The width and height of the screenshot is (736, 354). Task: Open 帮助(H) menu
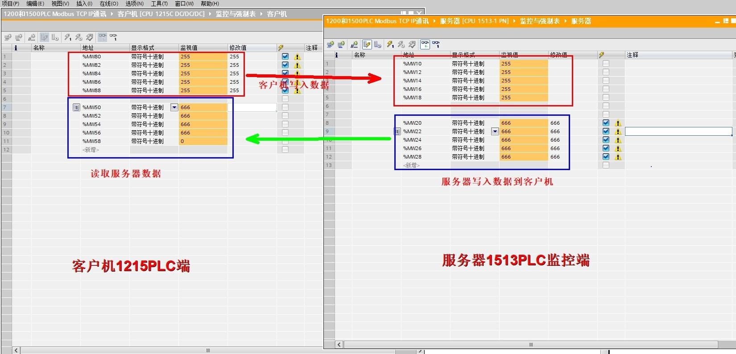pyautogui.click(x=210, y=4)
